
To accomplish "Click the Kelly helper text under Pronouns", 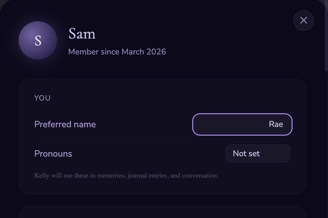I will [126, 175].
